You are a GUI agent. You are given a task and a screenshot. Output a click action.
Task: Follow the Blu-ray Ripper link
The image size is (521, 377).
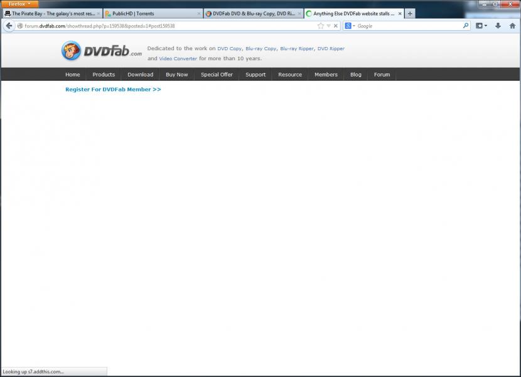pos(297,48)
